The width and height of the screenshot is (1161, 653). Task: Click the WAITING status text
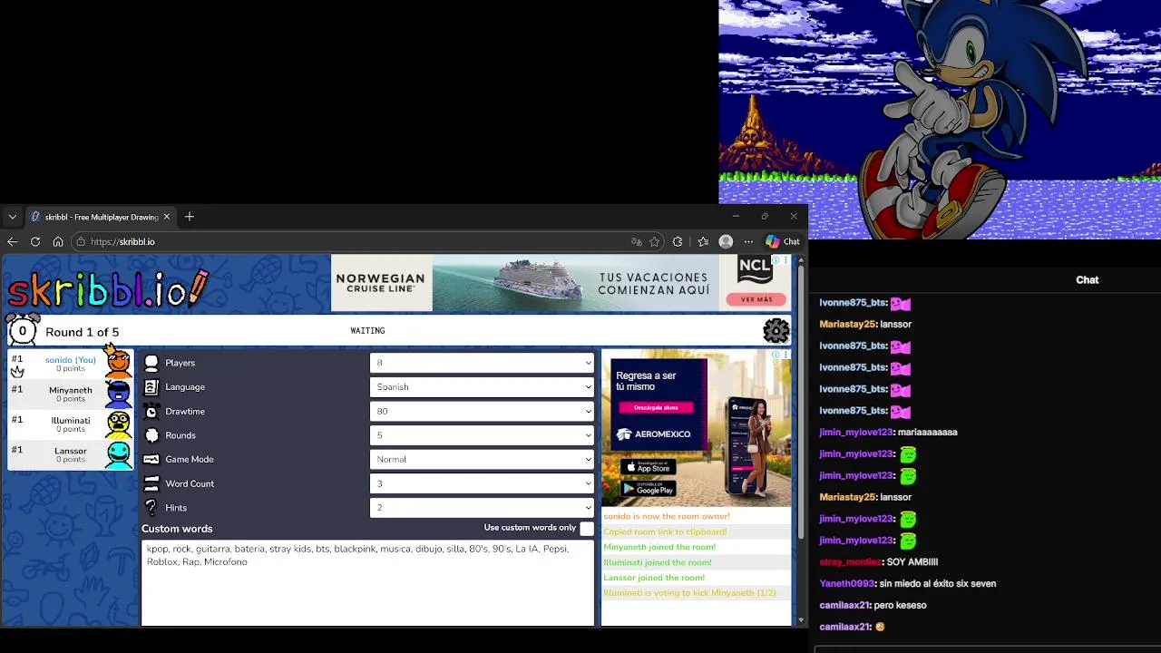click(x=367, y=331)
